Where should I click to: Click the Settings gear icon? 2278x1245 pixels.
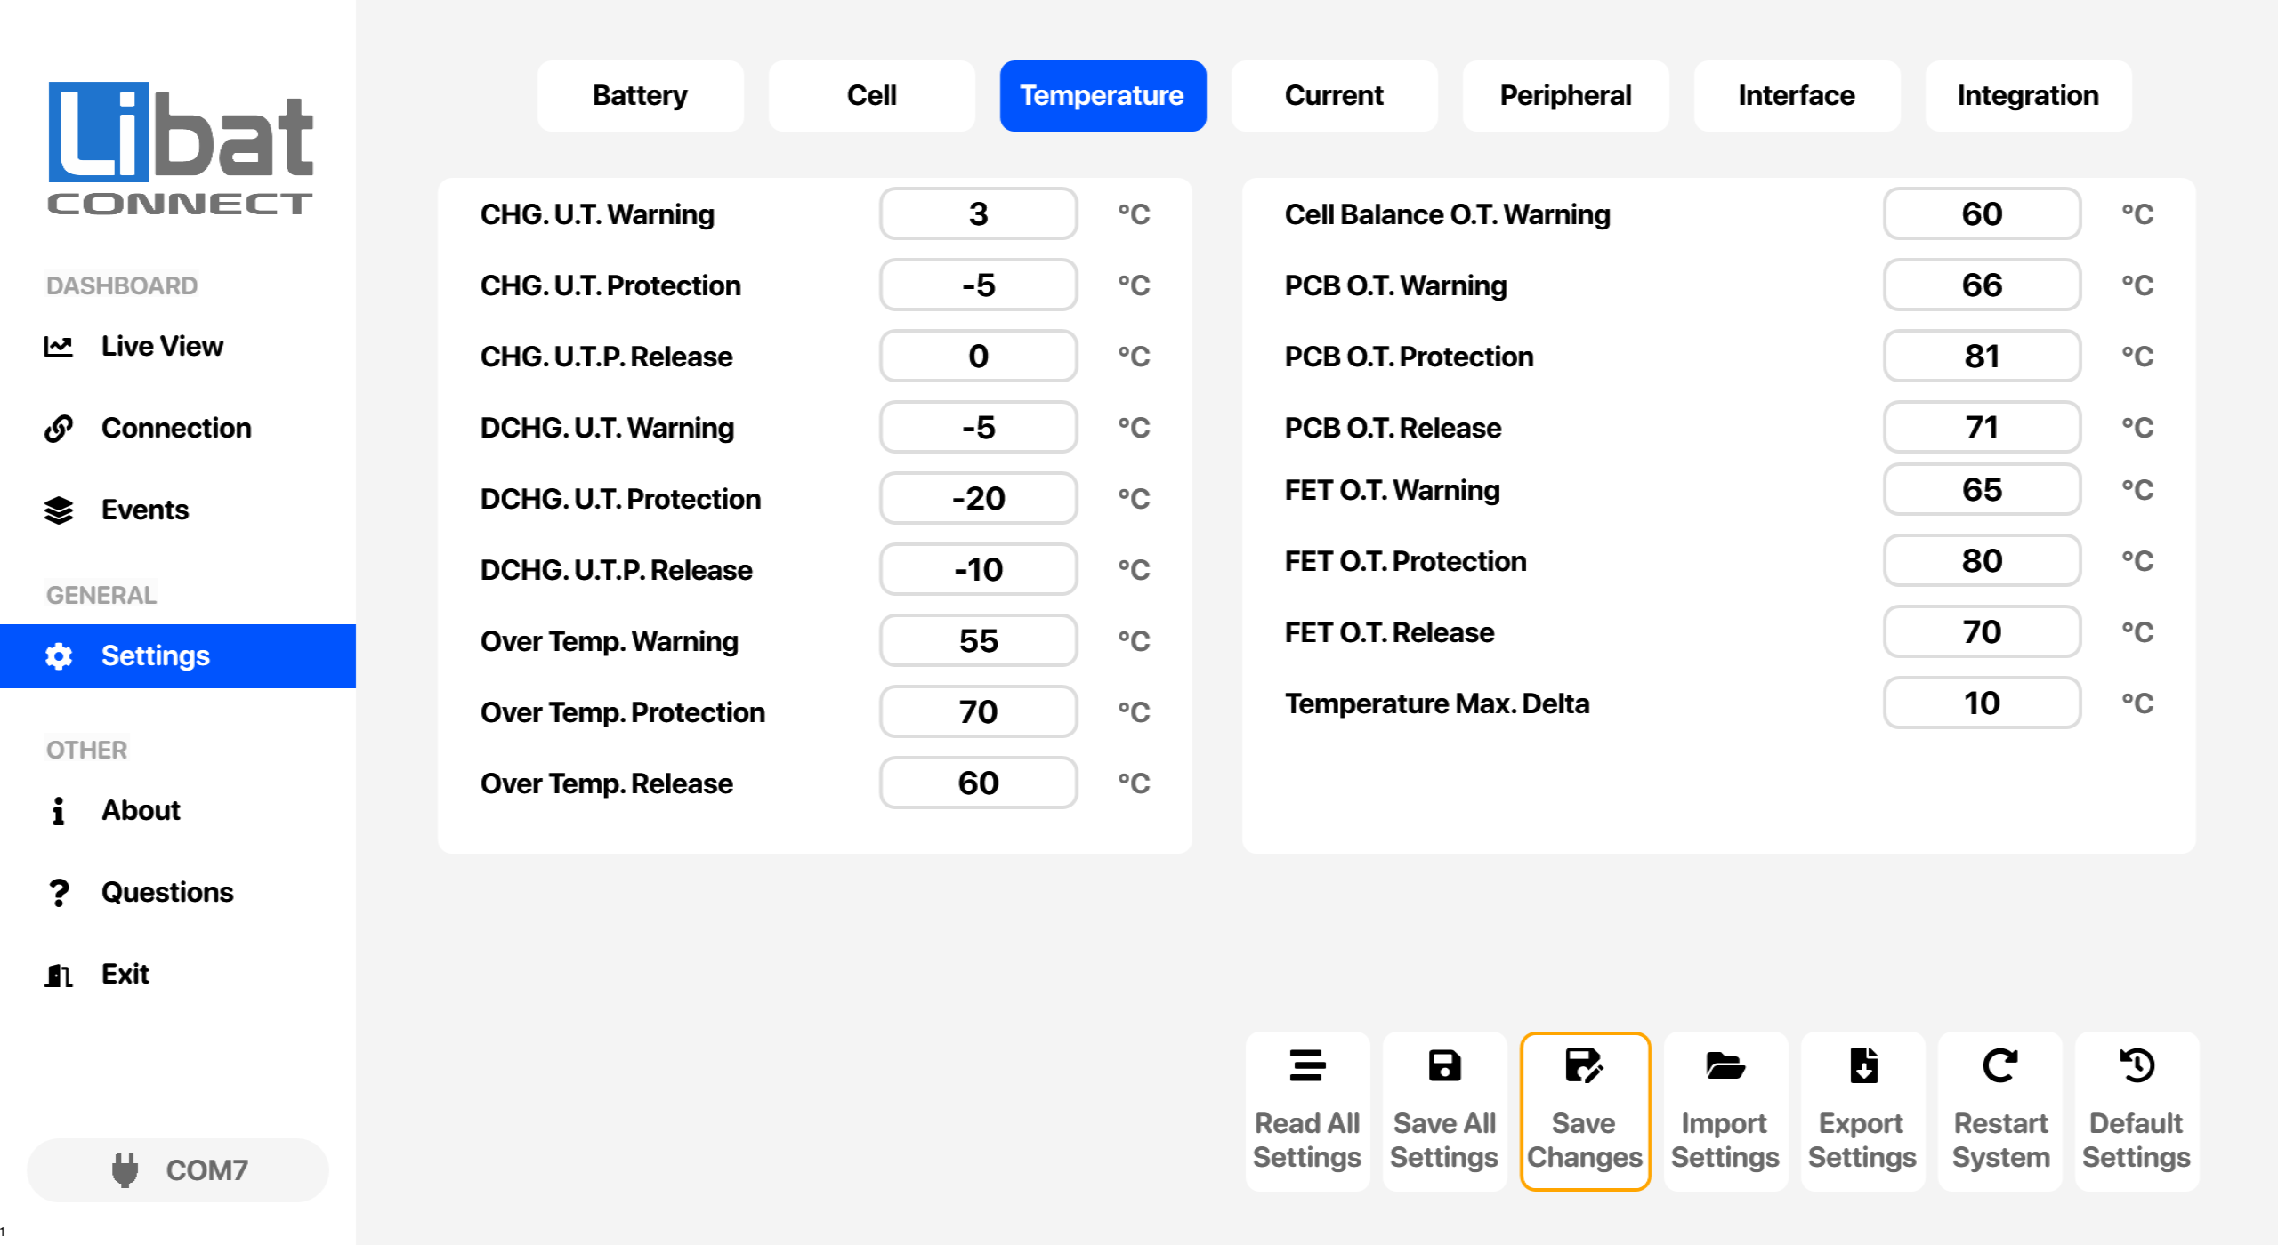click(x=59, y=655)
